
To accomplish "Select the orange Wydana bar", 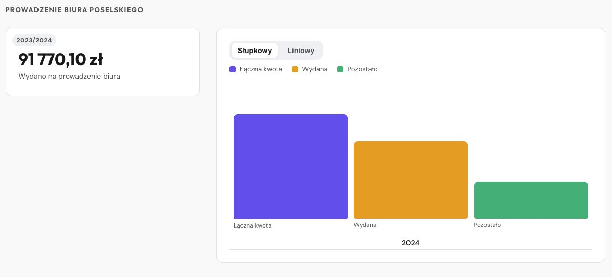I will (x=411, y=180).
